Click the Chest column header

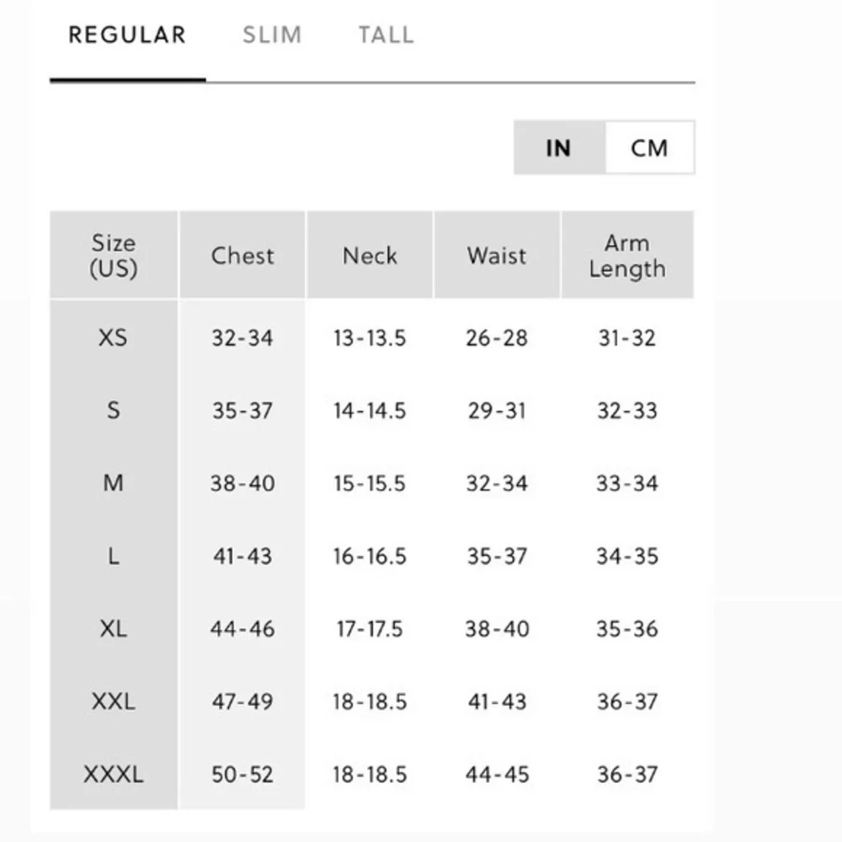pos(242,255)
